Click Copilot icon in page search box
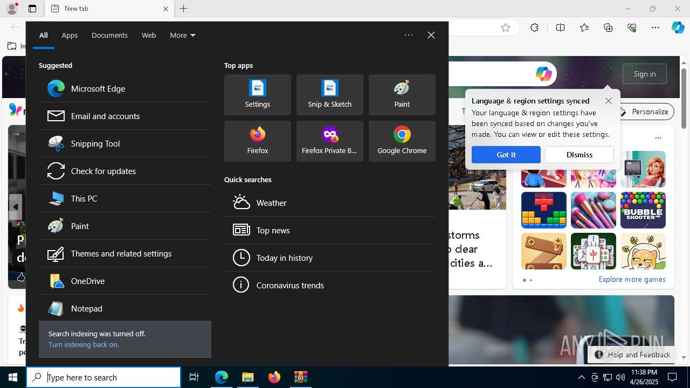This screenshot has width=690, height=388. [x=543, y=74]
